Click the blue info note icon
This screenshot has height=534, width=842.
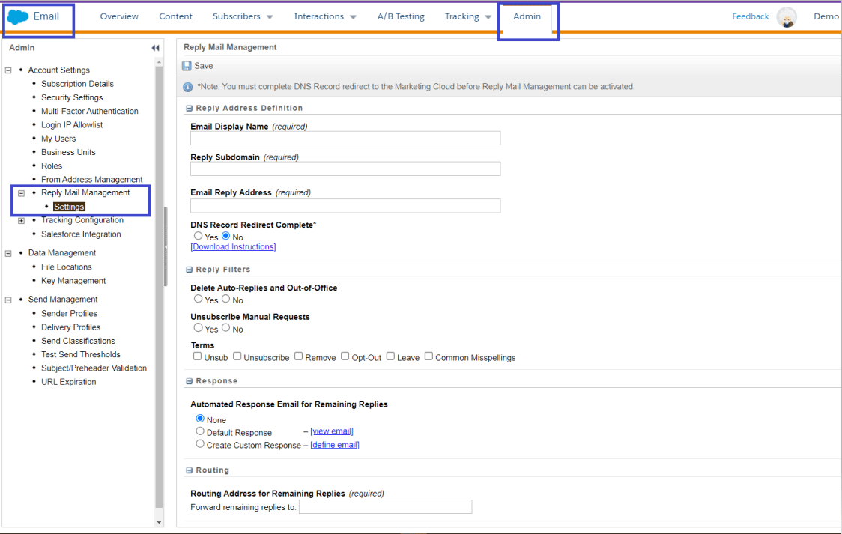pyautogui.click(x=188, y=87)
